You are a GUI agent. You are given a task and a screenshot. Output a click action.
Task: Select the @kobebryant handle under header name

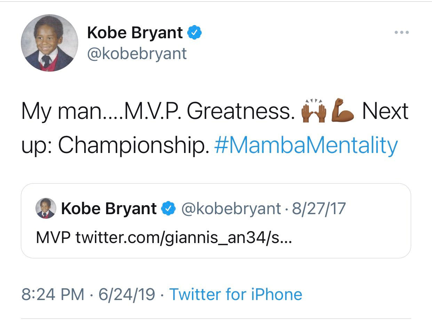pyautogui.click(x=137, y=54)
